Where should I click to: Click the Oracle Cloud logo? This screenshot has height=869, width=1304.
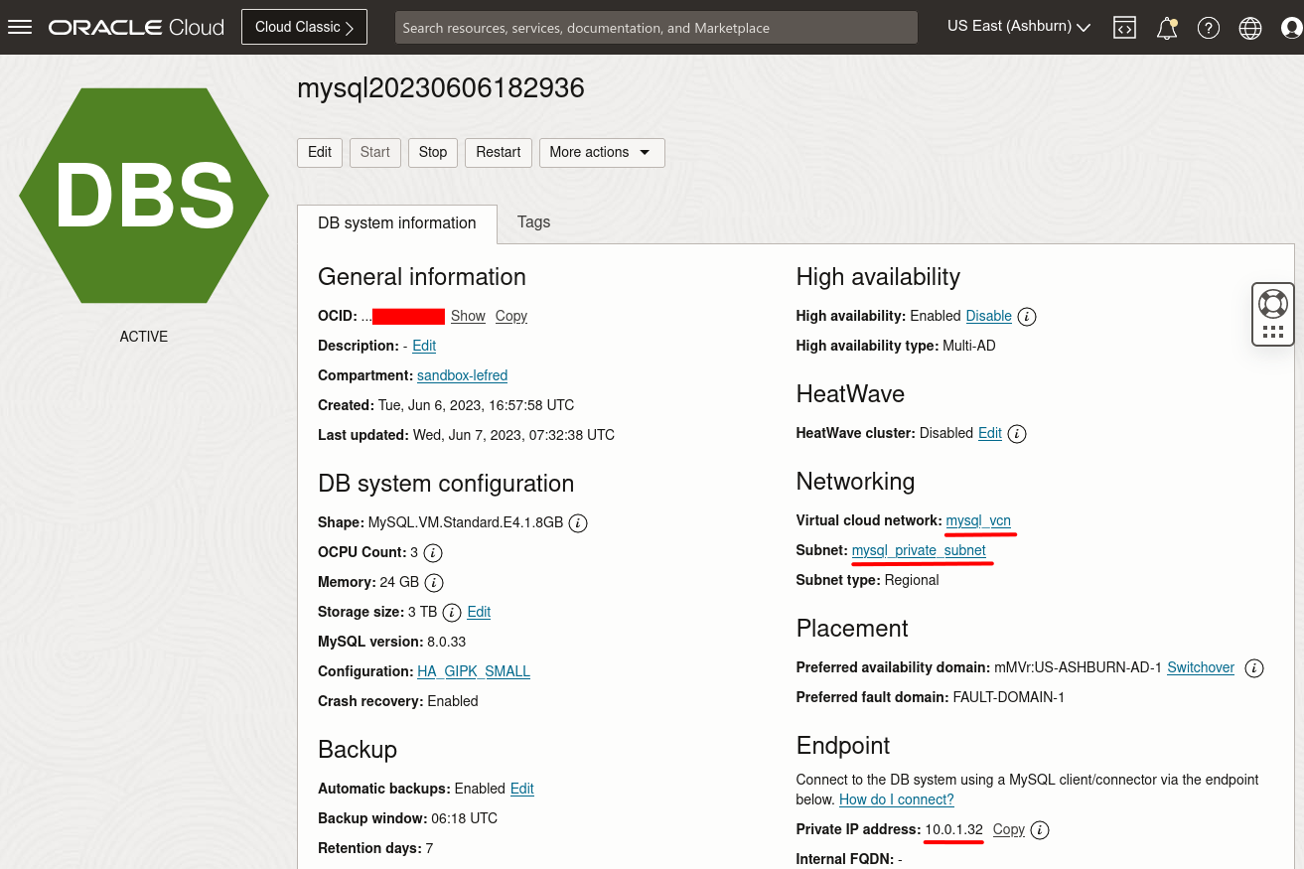(135, 27)
